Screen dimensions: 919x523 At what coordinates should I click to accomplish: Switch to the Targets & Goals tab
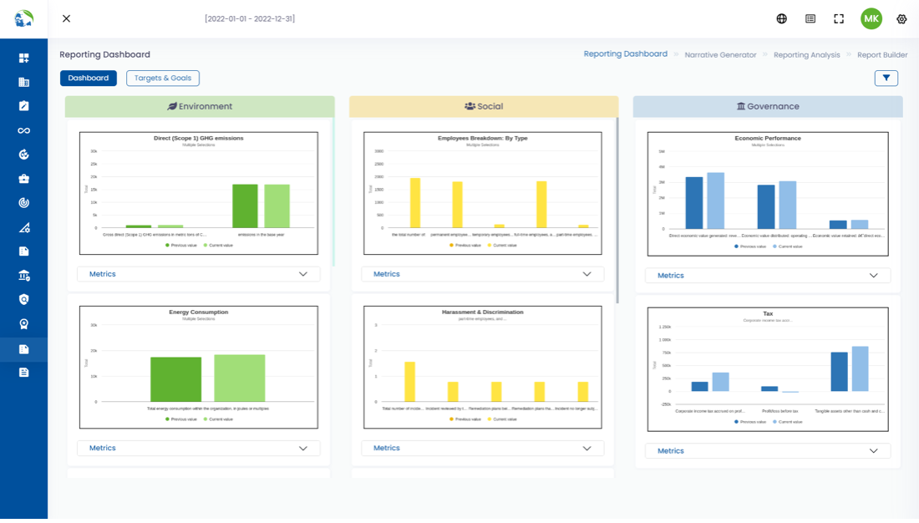163,78
